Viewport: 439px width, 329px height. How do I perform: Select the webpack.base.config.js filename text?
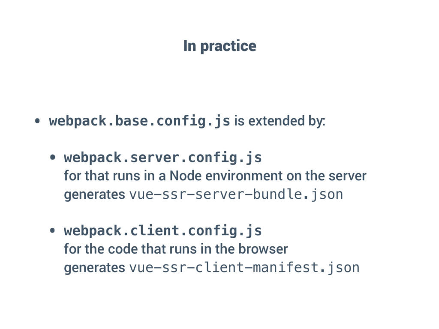pos(139,121)
